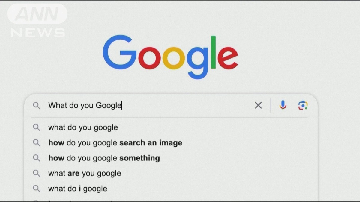The image size is (360, 202).
Task: Click magnifier beside 'what do you google'
Action: tap(37, 127)
